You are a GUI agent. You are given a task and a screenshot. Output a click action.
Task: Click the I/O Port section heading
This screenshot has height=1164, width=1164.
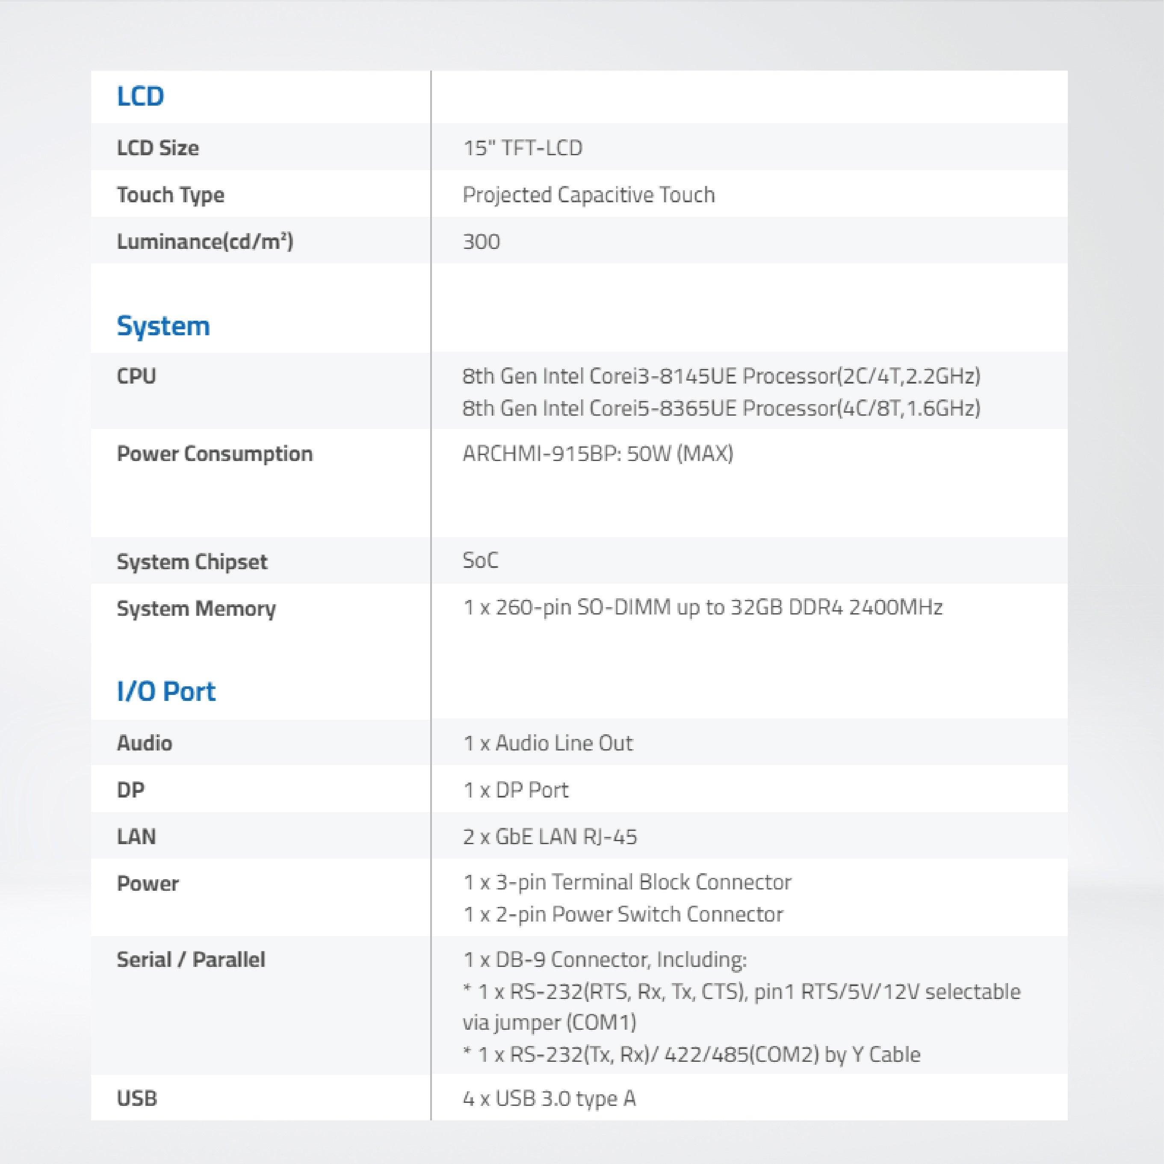point(166,691)
